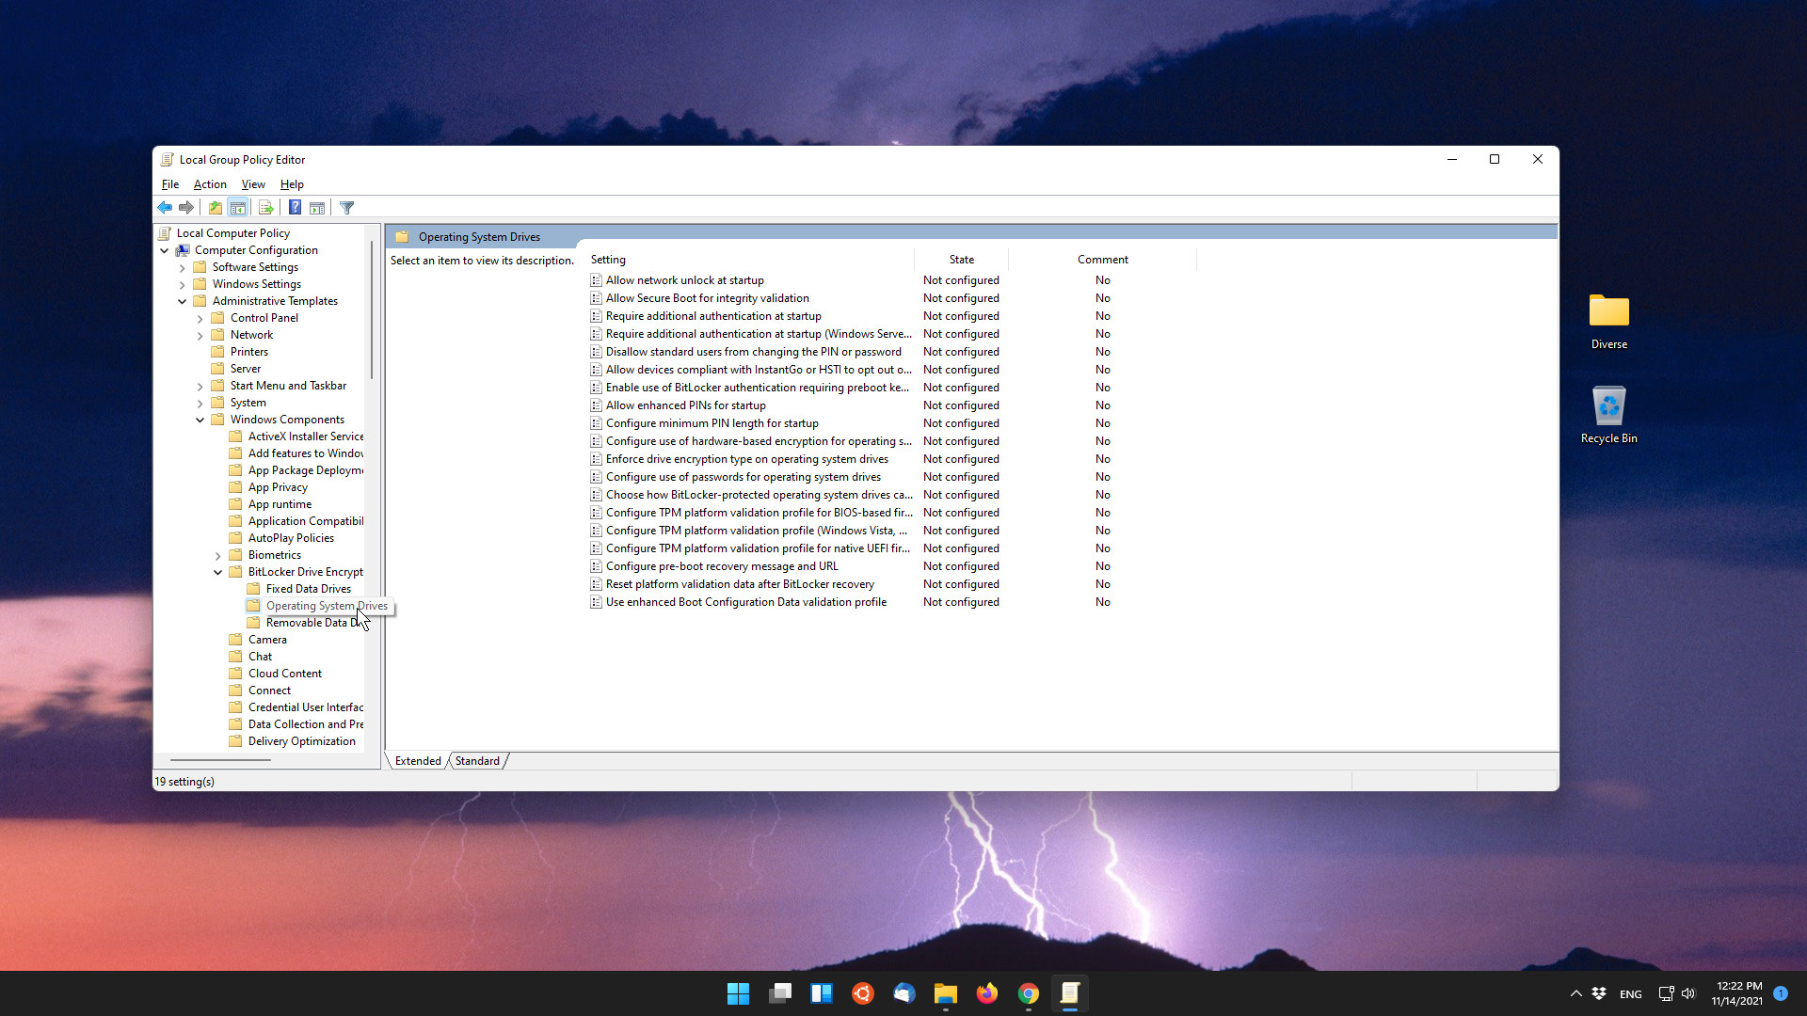Screen dimensions: 1807x1016
Task: Open the File menu
Action: pyautogui.click(x=170, y=184)
